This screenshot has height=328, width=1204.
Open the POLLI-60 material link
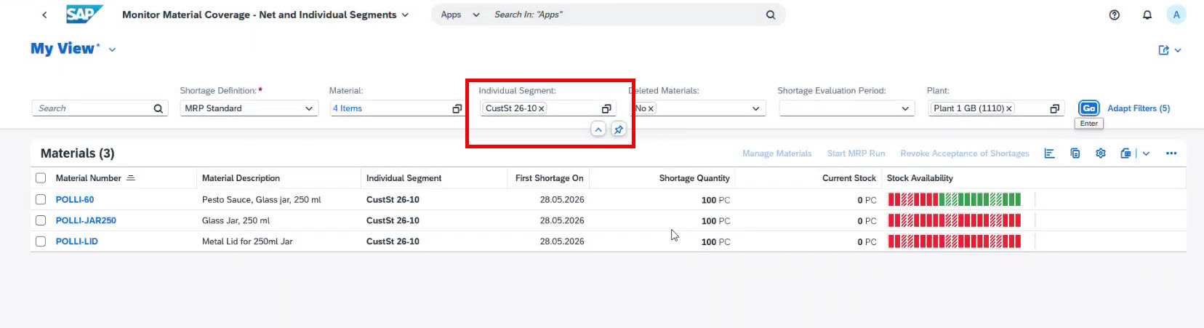coord(75,199)
